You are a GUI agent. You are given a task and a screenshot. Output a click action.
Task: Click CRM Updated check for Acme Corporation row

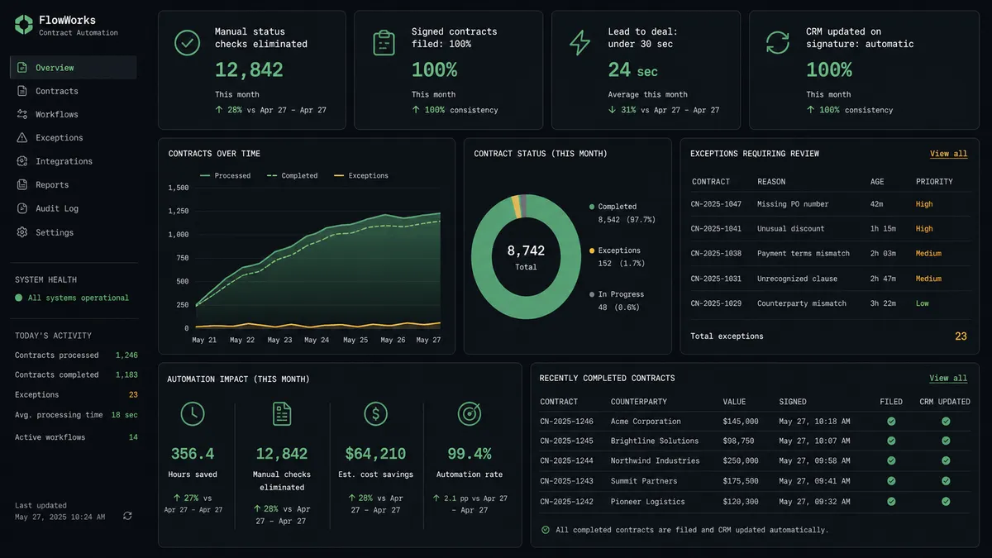(x=946, y=422)
